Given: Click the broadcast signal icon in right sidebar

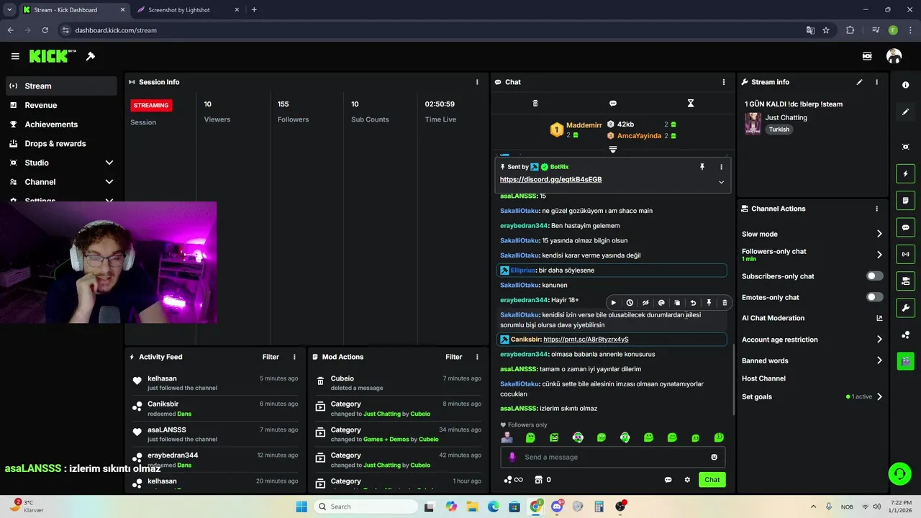Looking at the screenshot, I should [x=905, y=254].
